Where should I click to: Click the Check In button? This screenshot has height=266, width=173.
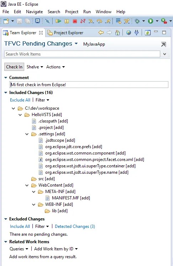[14, 67]
